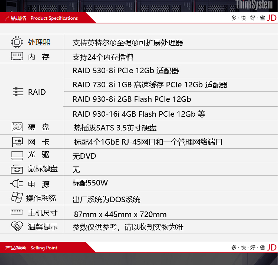Click the memory module icon
The image size is (278, 265).
17,56
